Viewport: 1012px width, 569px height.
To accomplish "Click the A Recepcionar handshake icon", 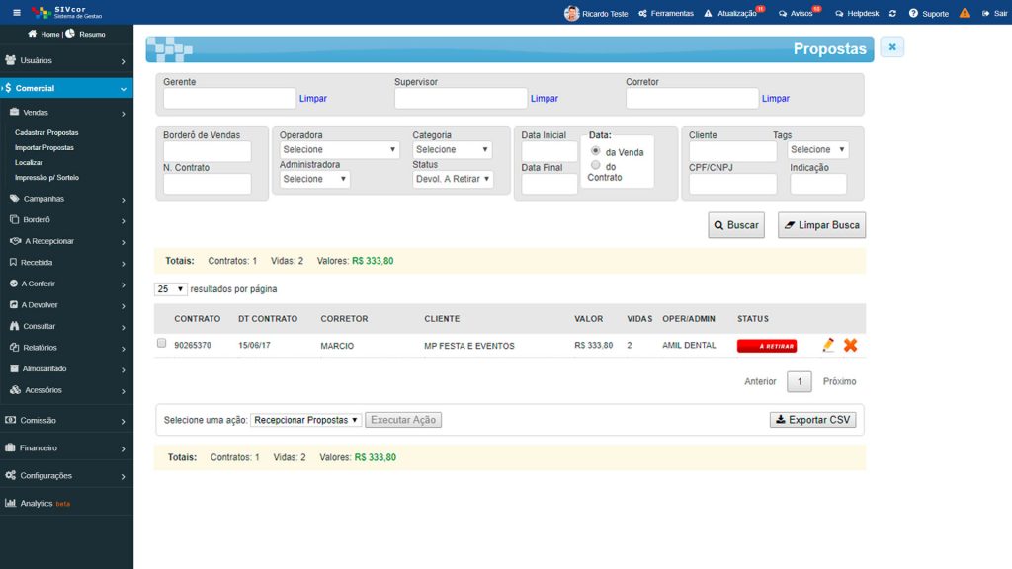I will click(16, 241).
